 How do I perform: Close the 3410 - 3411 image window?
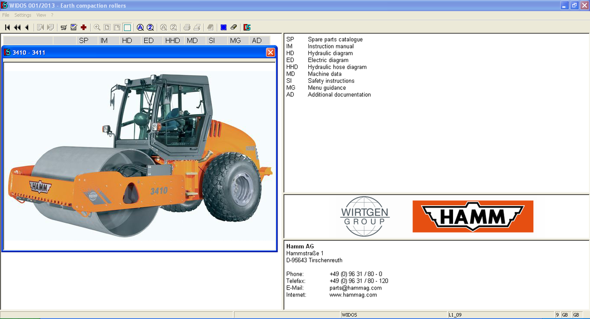[x=271, y=52]
